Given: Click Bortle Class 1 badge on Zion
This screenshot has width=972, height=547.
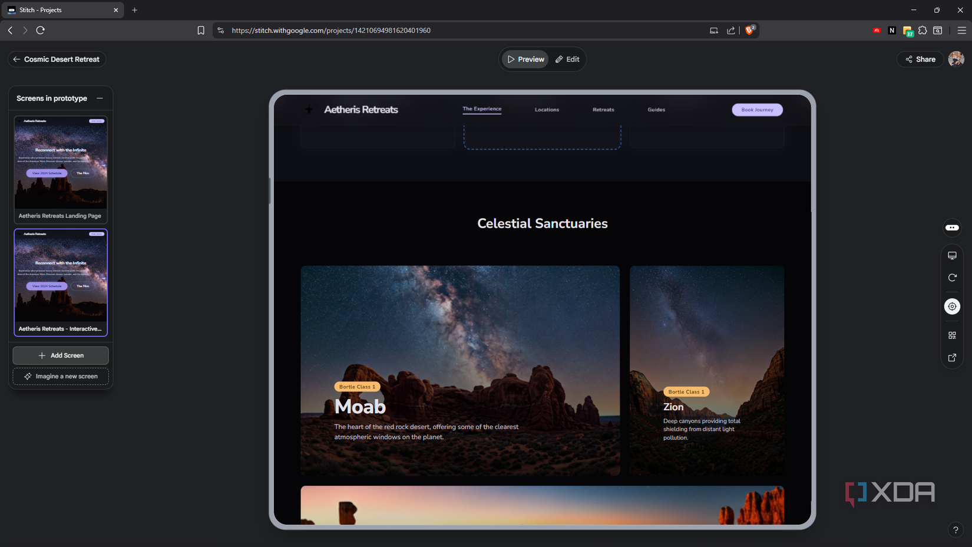Looking at the screenshot, I should pyautogui.click(x=686, y=391).
